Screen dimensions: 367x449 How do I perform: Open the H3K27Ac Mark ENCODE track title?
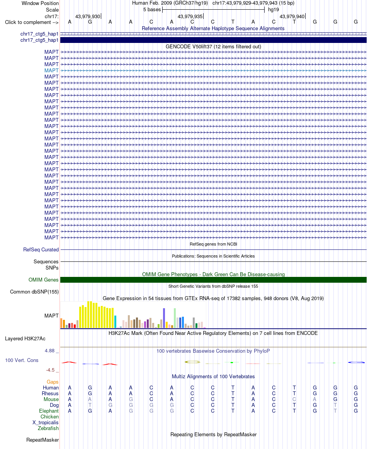pos(213,333)
